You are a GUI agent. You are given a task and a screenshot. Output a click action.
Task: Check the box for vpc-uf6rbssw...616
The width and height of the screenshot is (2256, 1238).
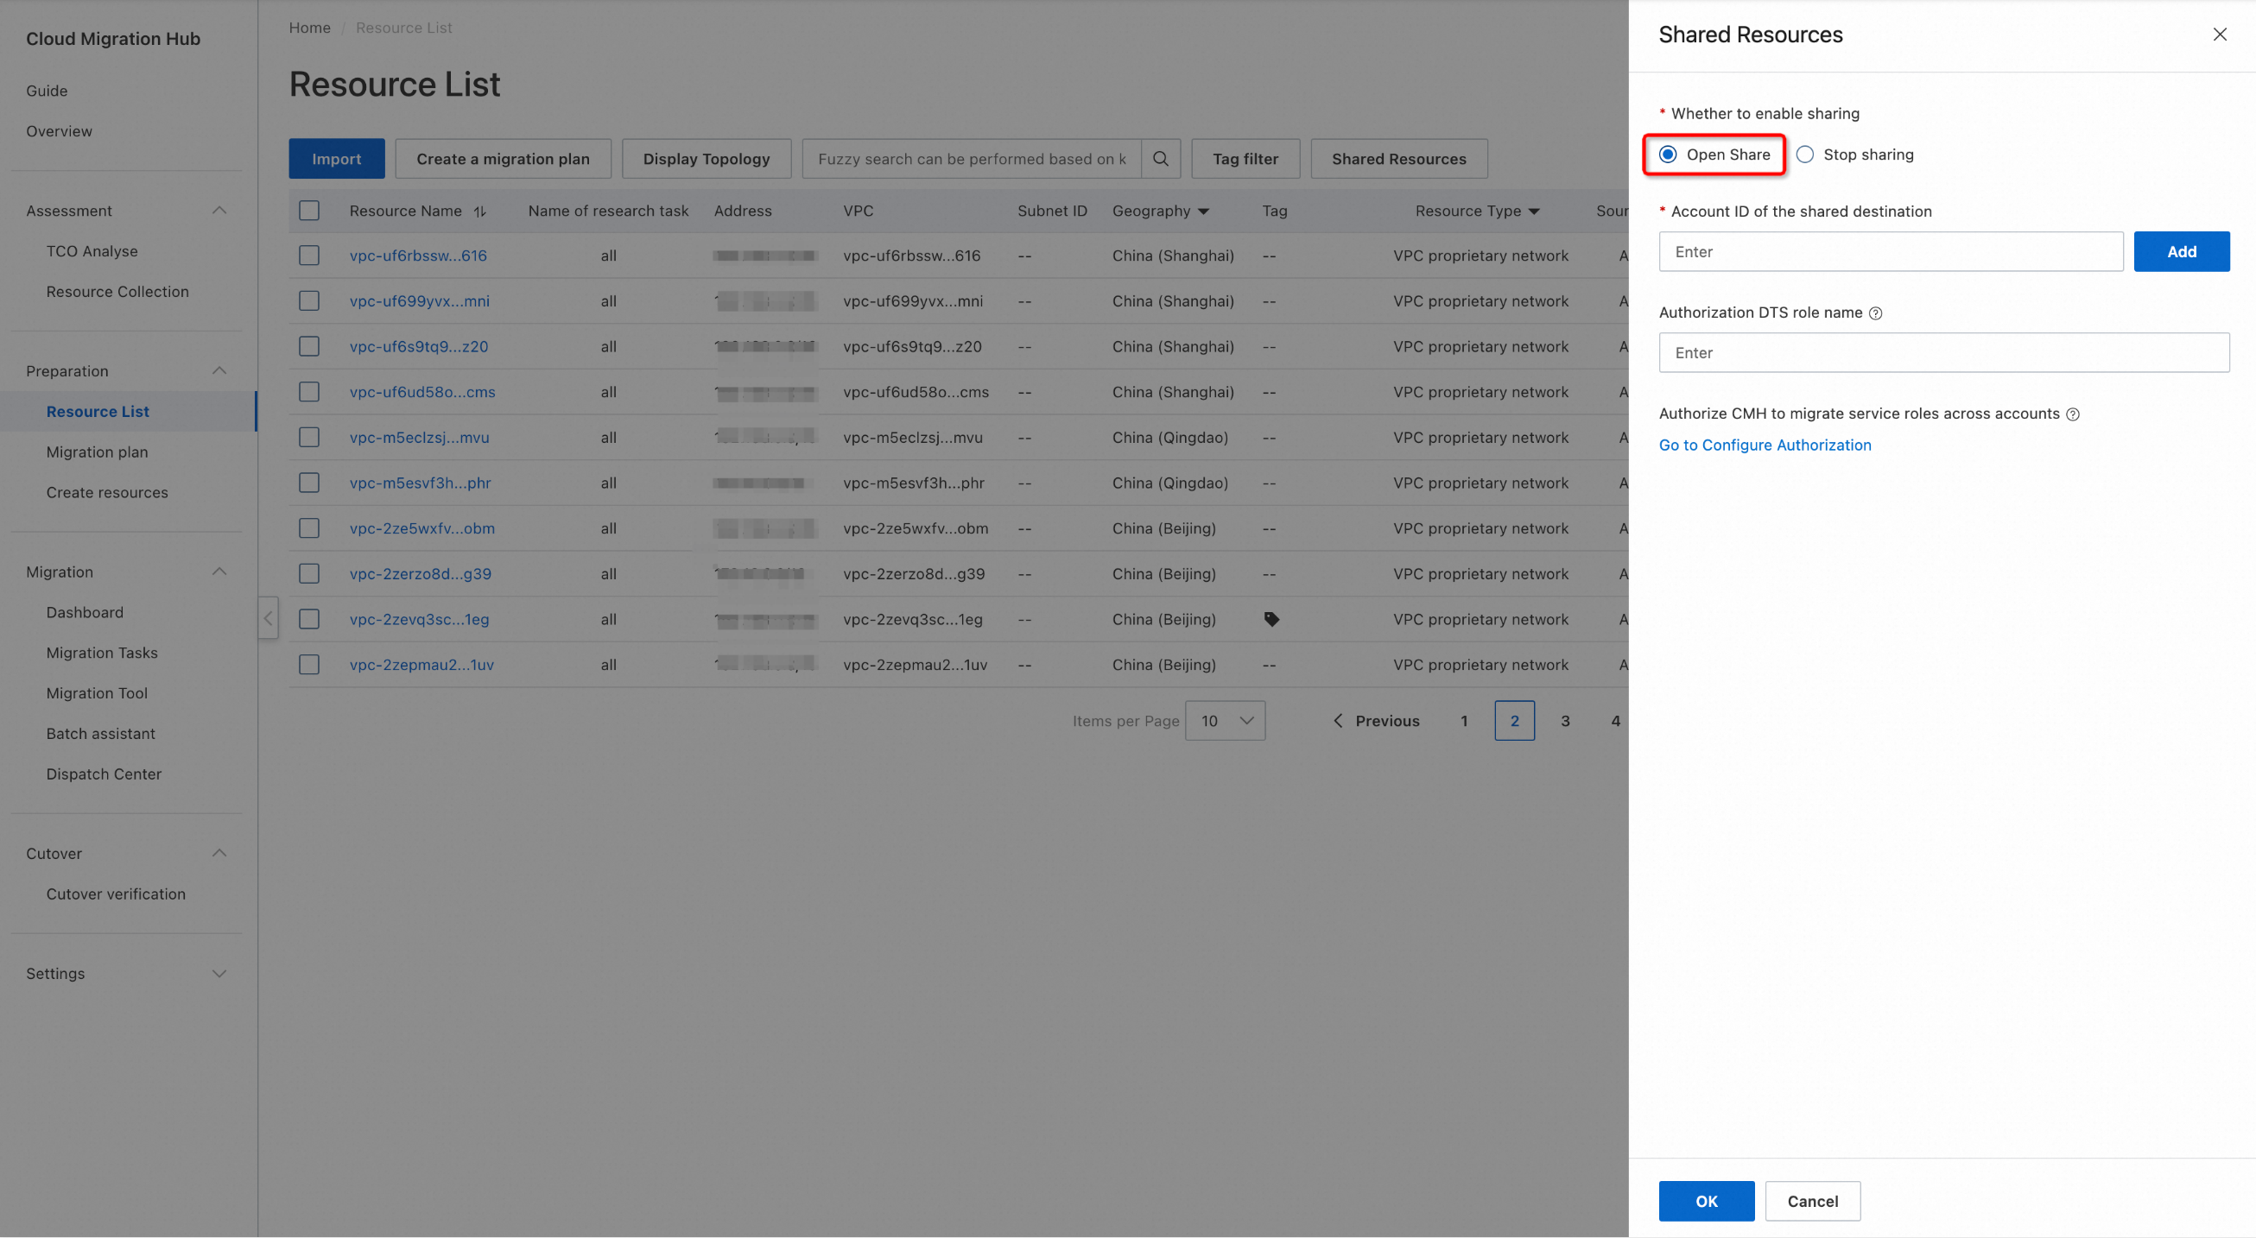point(309,256)
